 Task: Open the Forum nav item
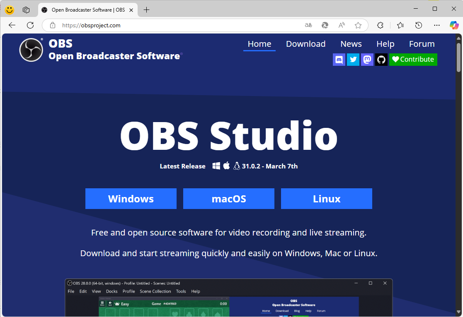click(422, 44)
